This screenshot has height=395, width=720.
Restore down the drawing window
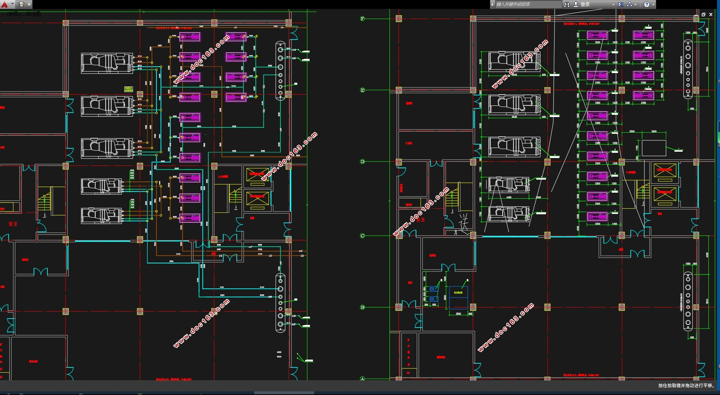(x=704, y=15)
